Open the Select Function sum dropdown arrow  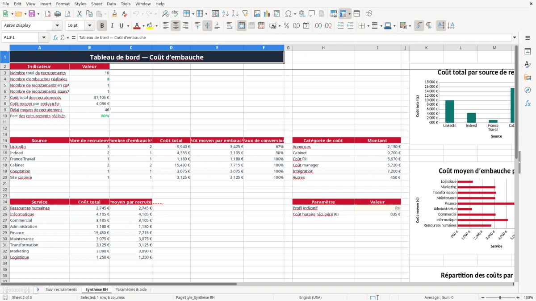(x=68, y=37)
